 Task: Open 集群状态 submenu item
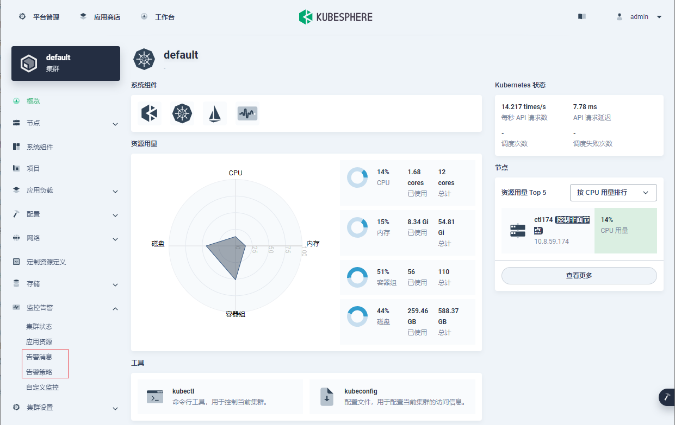click(39, 327)
